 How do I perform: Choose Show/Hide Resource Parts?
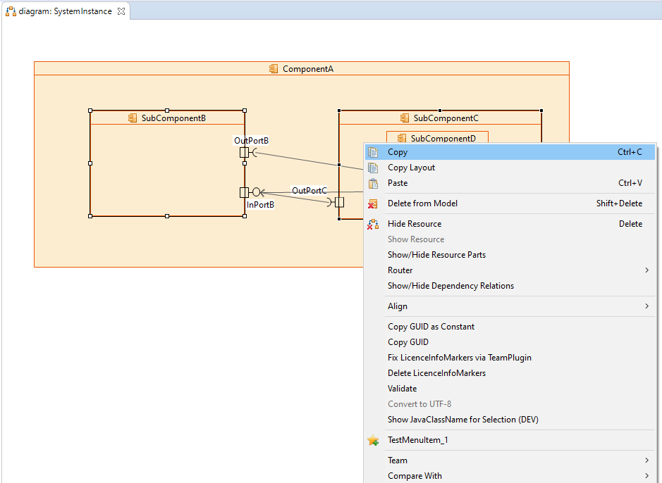click(436, 255)
